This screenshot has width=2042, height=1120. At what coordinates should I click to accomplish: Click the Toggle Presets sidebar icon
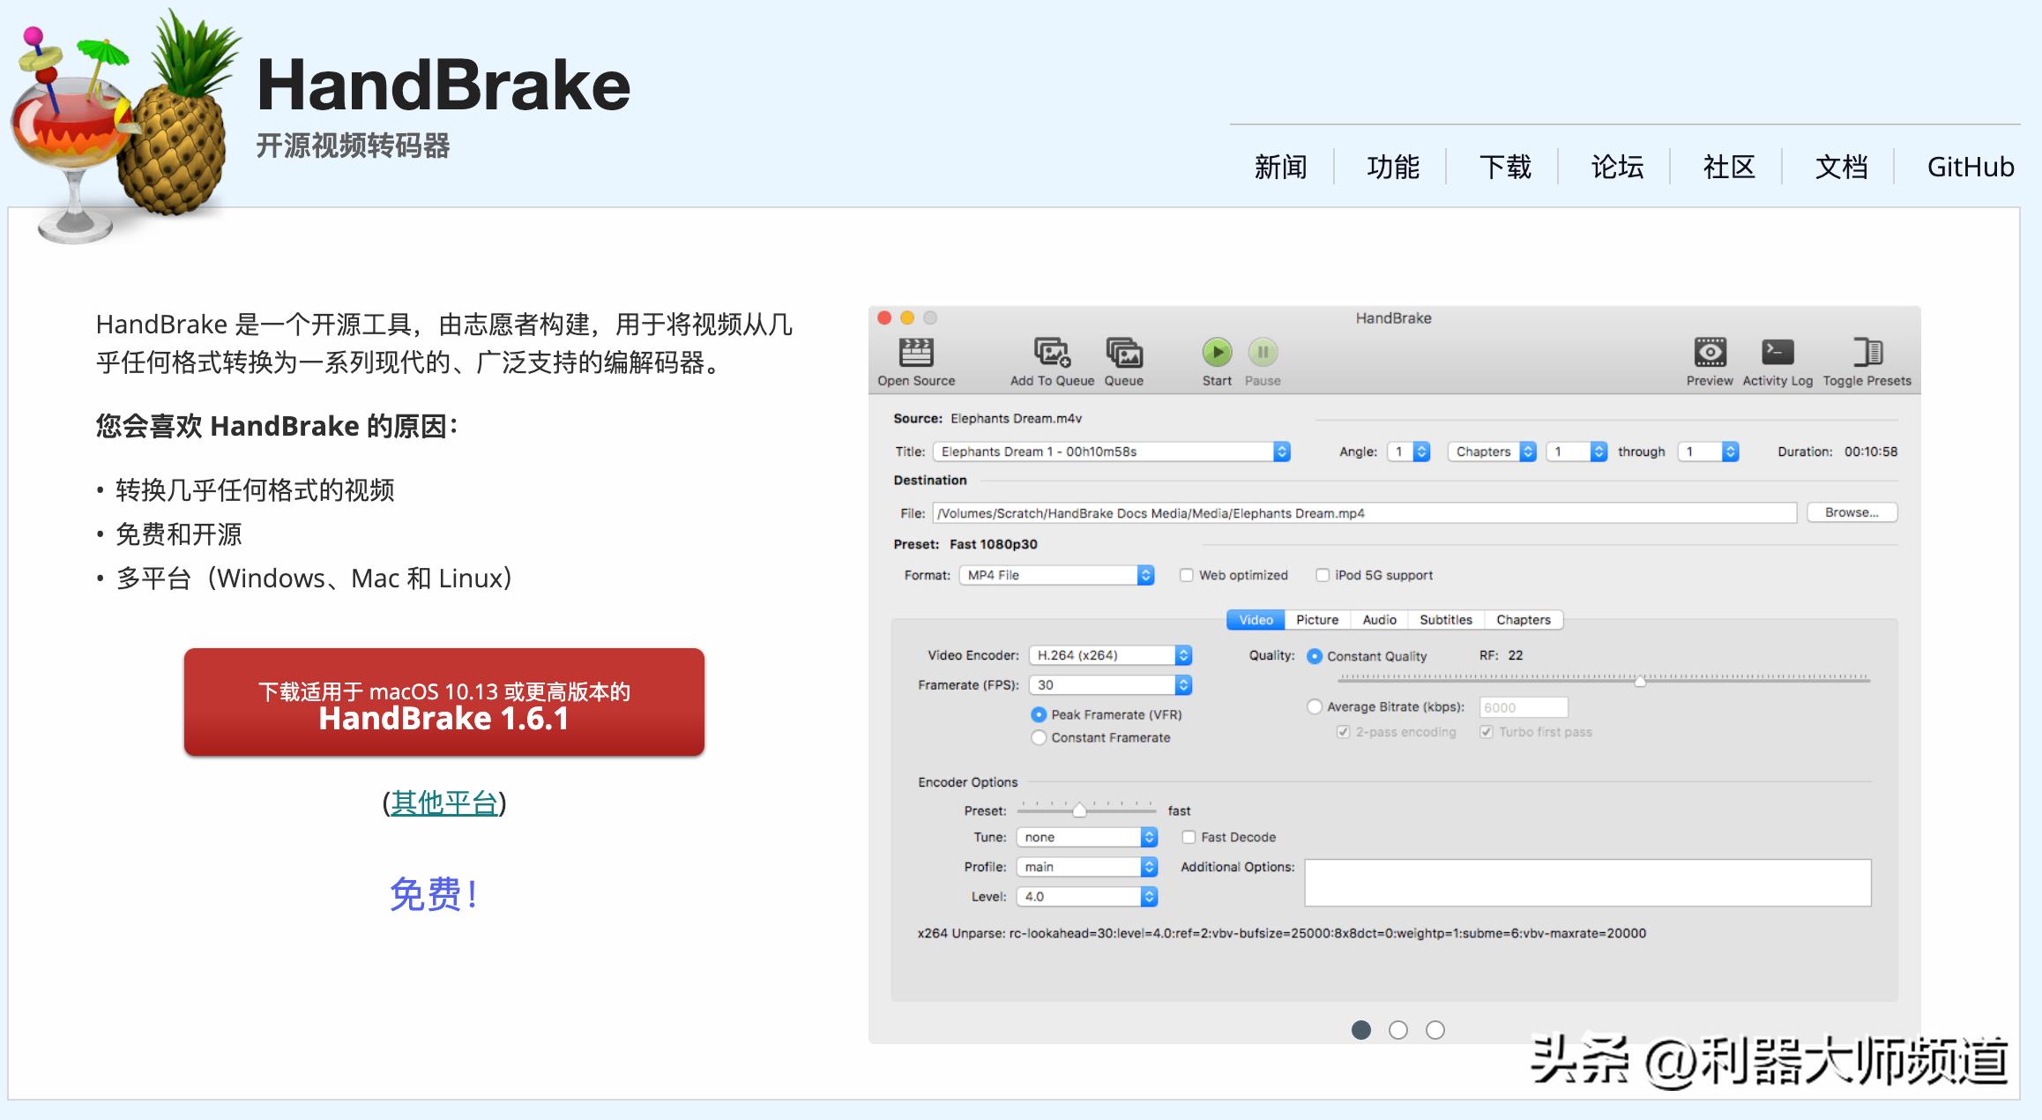(1867, 353)
